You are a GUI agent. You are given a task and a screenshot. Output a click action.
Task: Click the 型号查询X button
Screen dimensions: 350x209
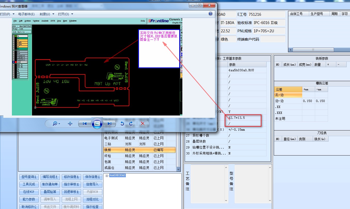point(29,177)
